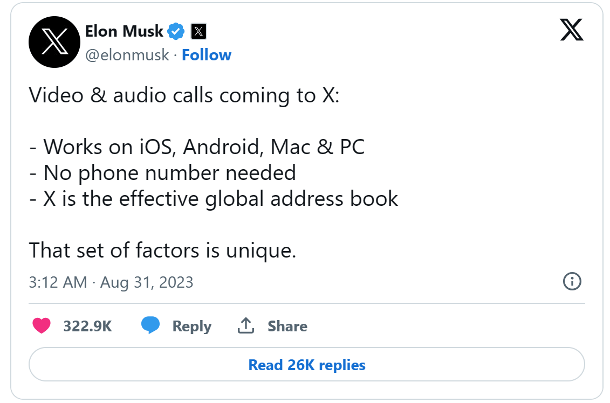Open the 3:12 AM Aug 31, 2023 timestamp

pos(111,282)
